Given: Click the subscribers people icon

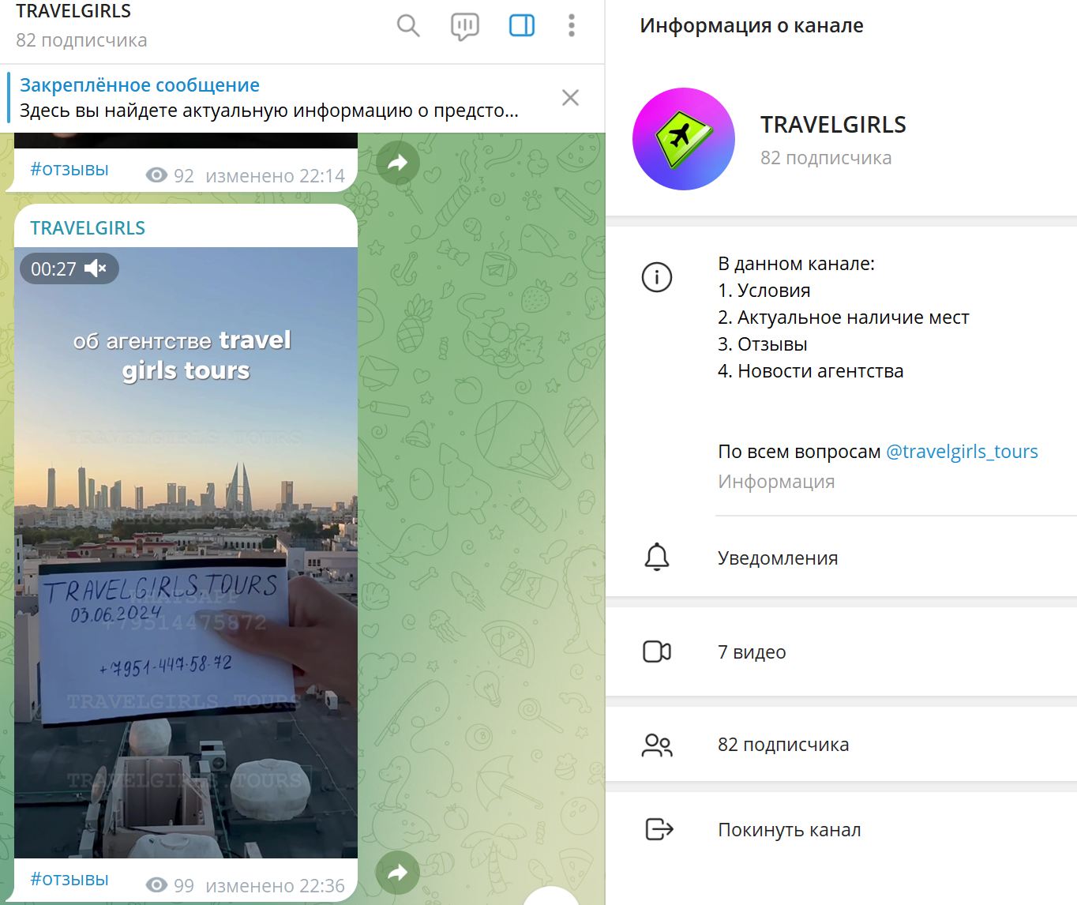Looking at the screenshot, I should click(657, 745).
